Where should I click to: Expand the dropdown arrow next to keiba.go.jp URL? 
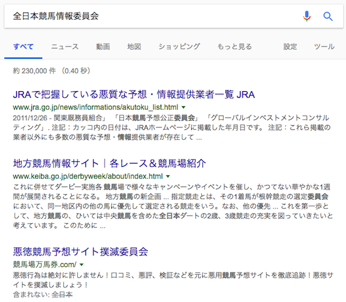pyautogui.click(x=168, y=176)
